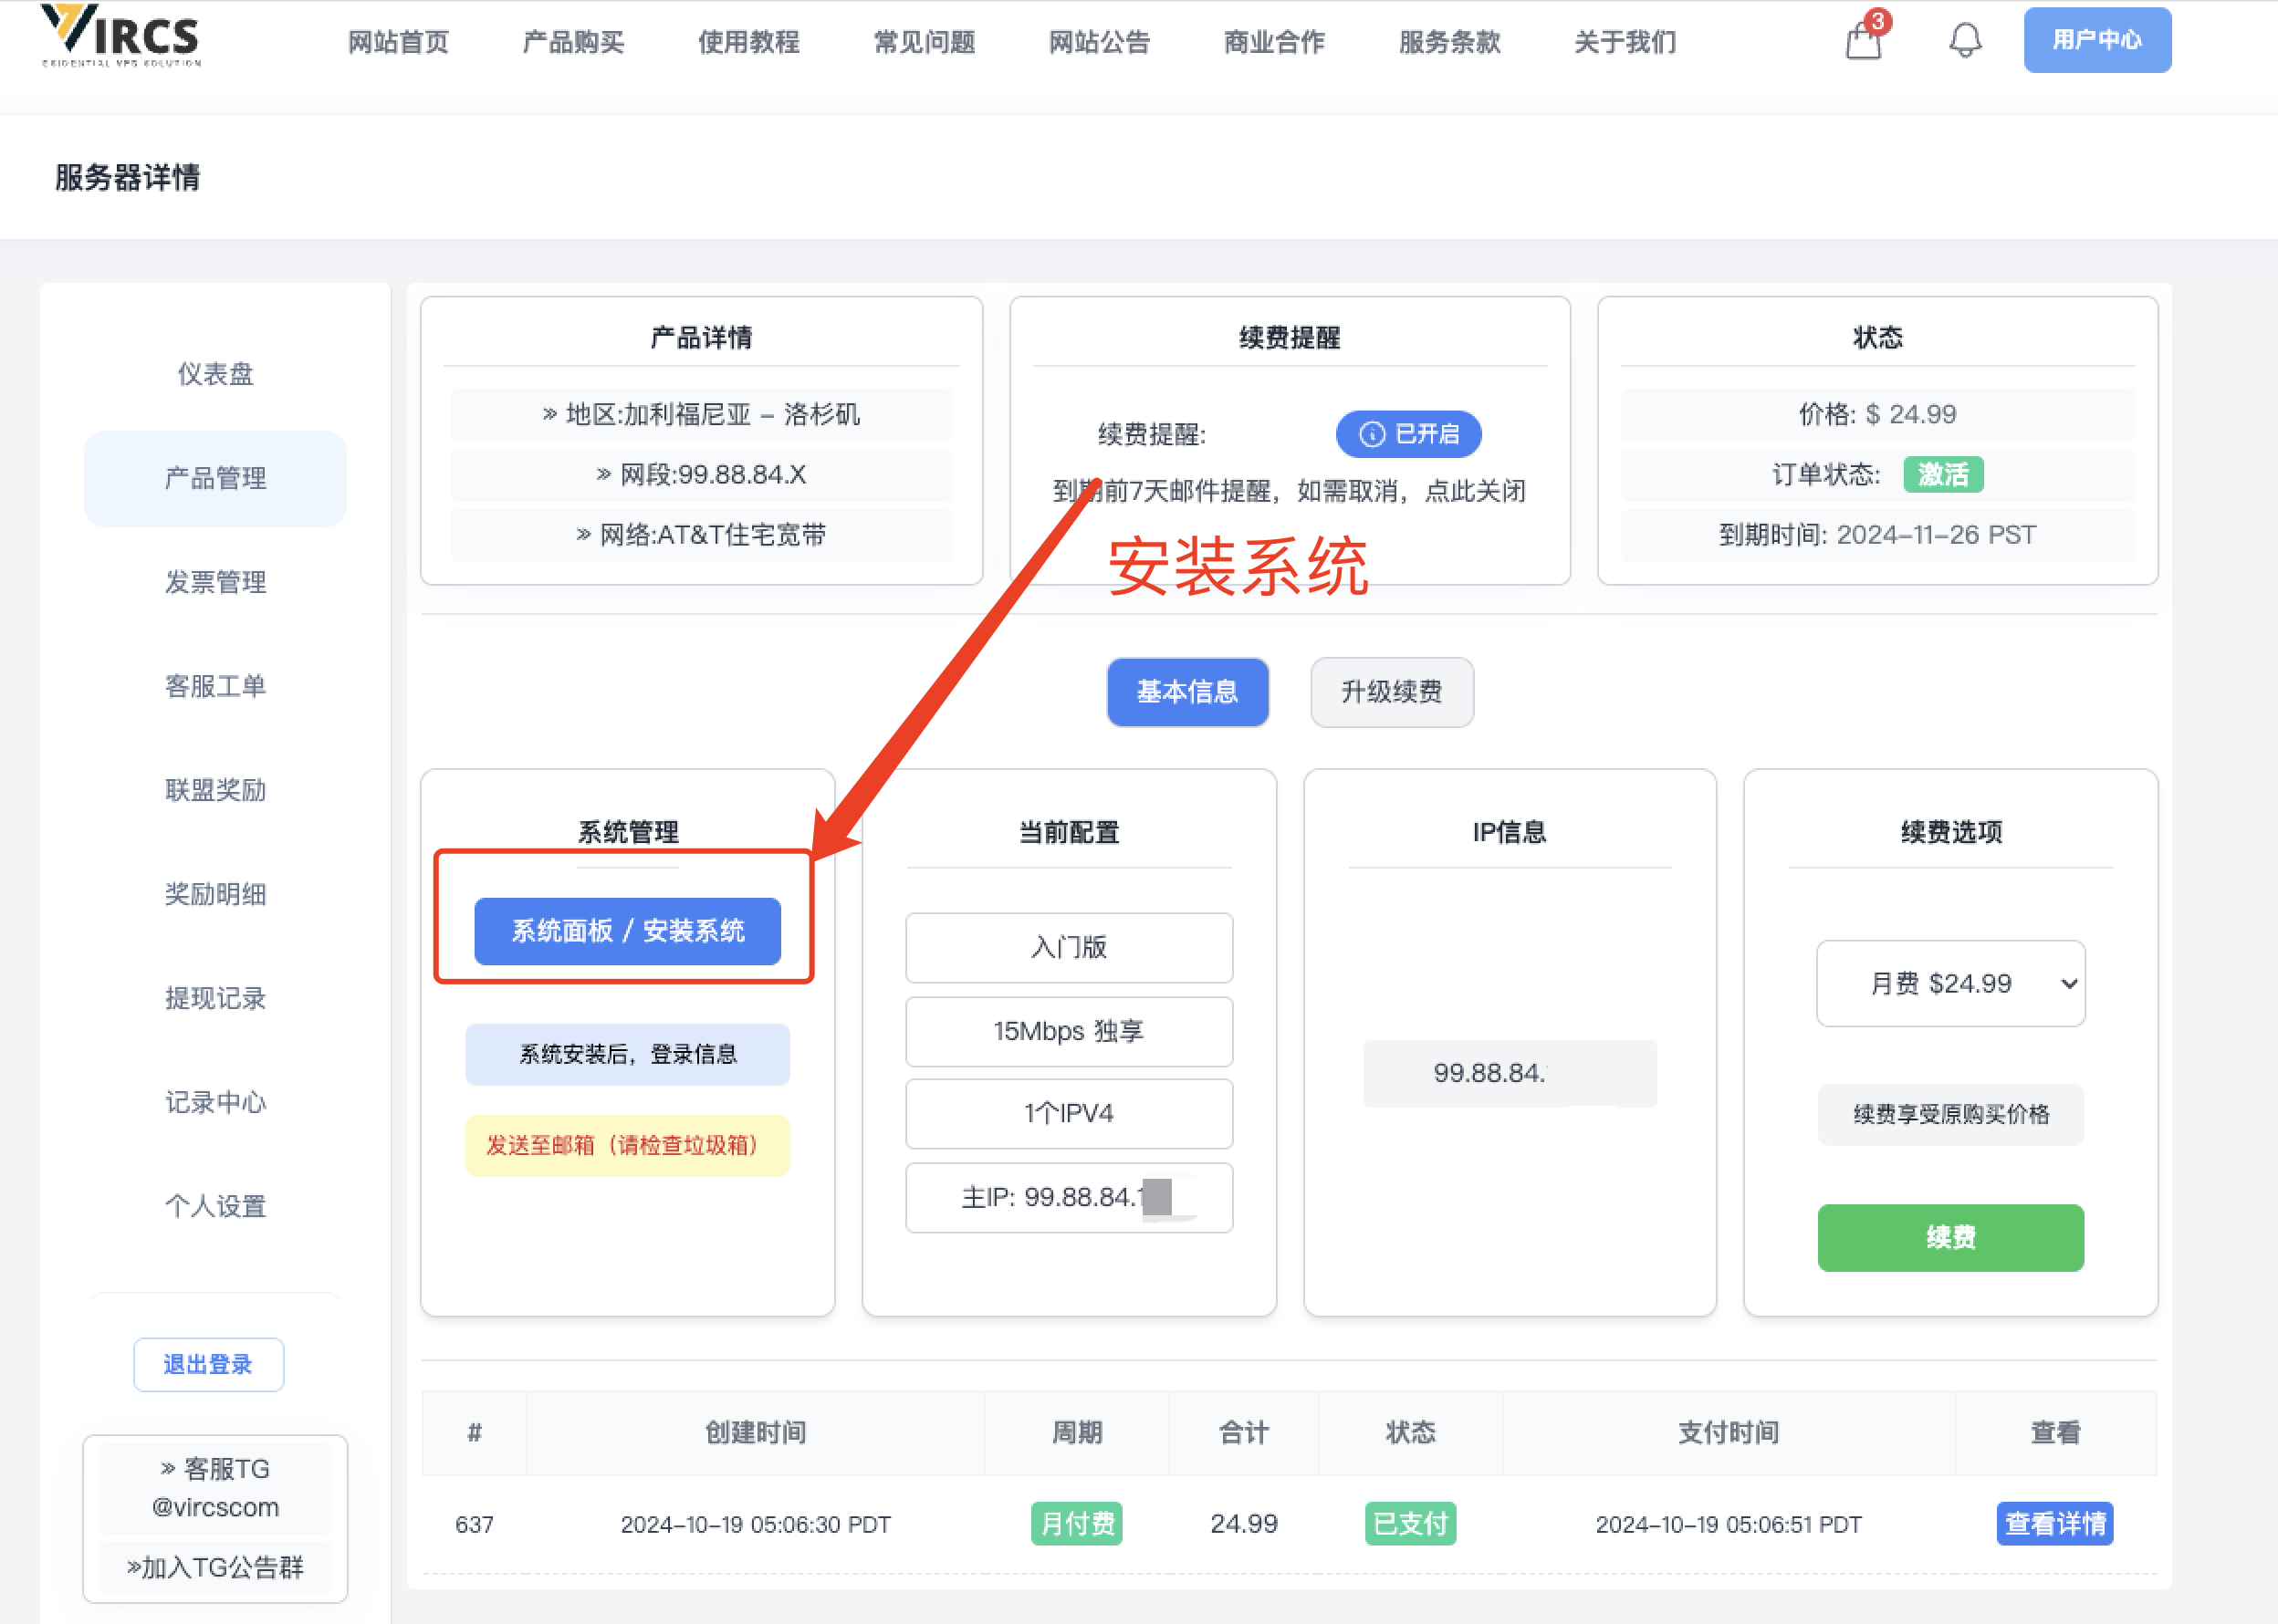The width and height of the screenshot is (2278, 1624).
Task: Open 客服工单 in the sidebar
Action: (x=215, y=686)
